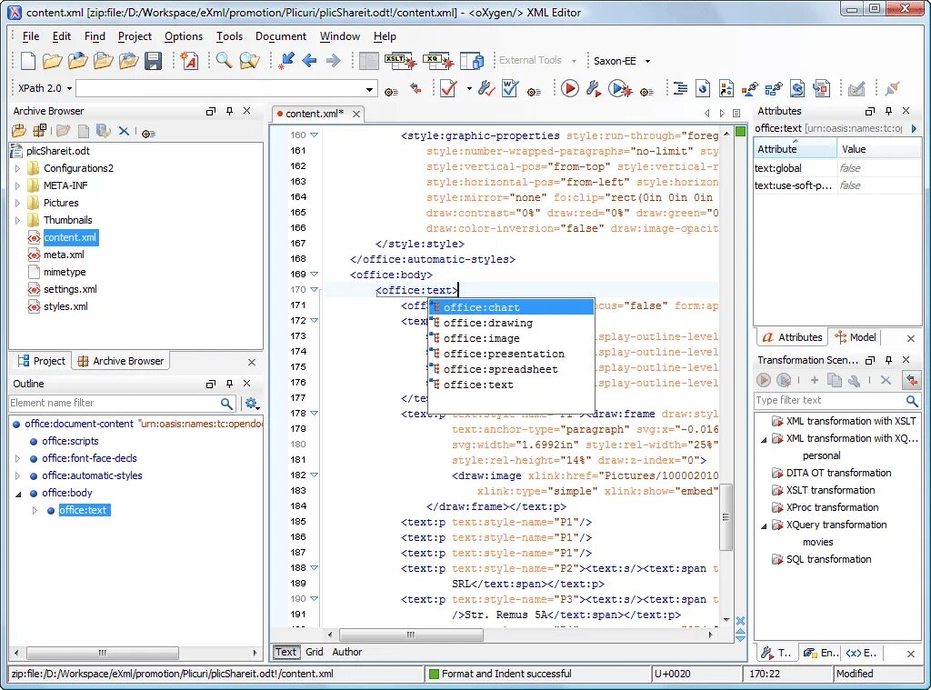Click the blue X Delete icon in Archive Browser
Screen dimensions: 931x690
tap(124, 131)
